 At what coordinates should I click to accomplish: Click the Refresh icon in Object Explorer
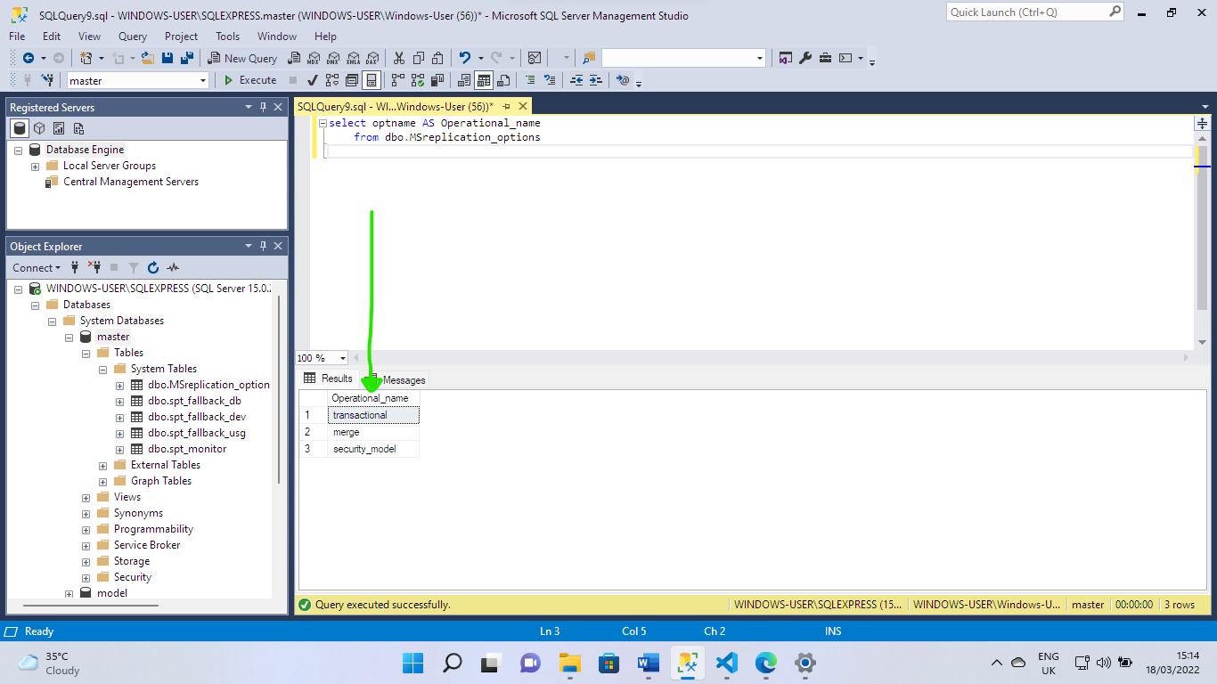tap(153, 267)
